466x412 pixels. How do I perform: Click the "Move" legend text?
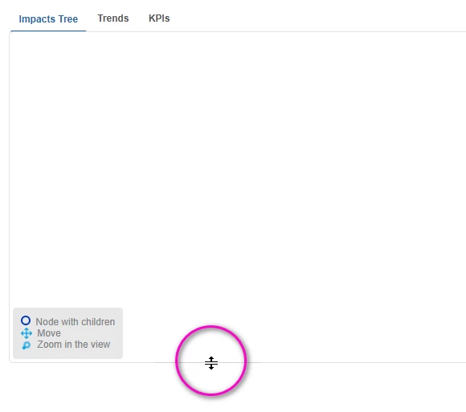tap(49, 333)
